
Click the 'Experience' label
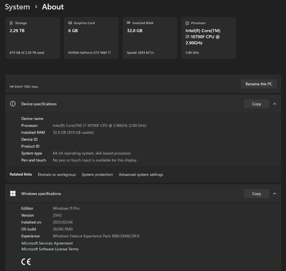click(30, 236)
